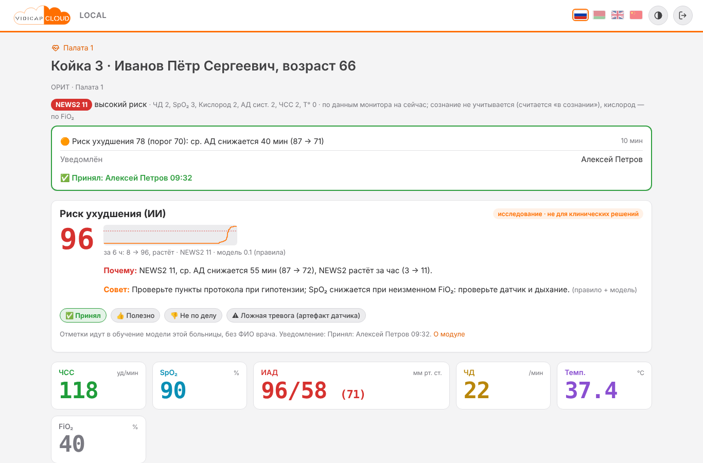Click the Койка 3 patient heading
The height and width of the screenshot is (463, 703).
point(203,66)
